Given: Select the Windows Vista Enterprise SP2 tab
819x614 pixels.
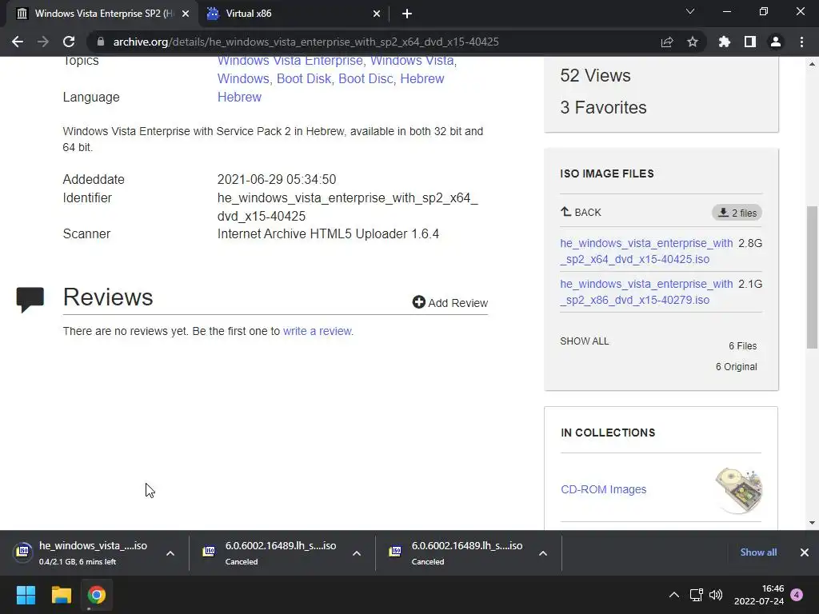Looking at the screenshot, I should click(x=102, y=14).
